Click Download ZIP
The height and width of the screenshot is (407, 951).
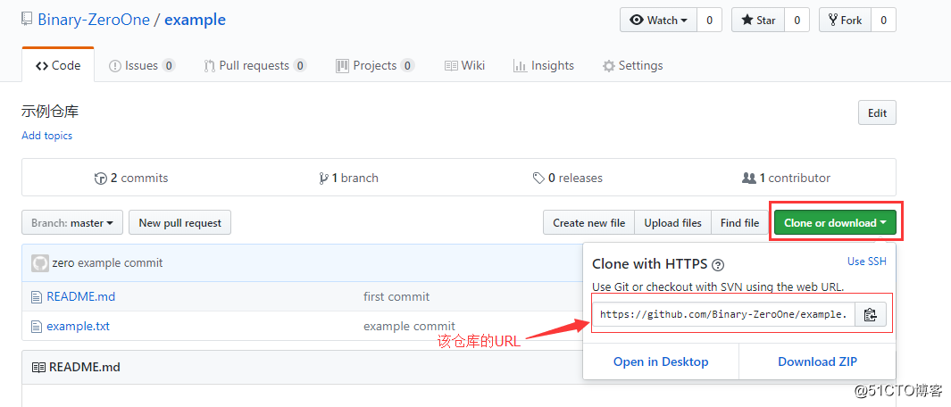[x=818, y=362]
